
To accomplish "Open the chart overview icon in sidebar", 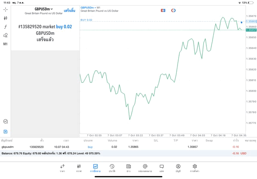I will (6, 121).
